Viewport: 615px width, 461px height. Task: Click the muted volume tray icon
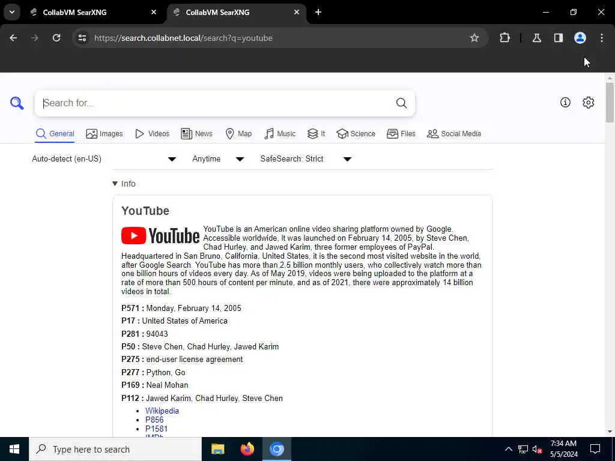coord(537,449)
